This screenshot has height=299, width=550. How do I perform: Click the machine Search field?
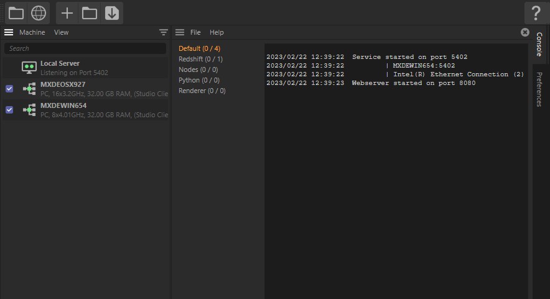click(x=85, y=48)
